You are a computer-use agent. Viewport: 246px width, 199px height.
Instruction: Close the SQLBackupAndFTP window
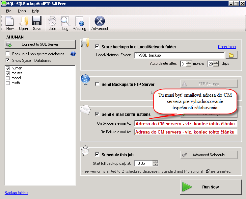242,3
